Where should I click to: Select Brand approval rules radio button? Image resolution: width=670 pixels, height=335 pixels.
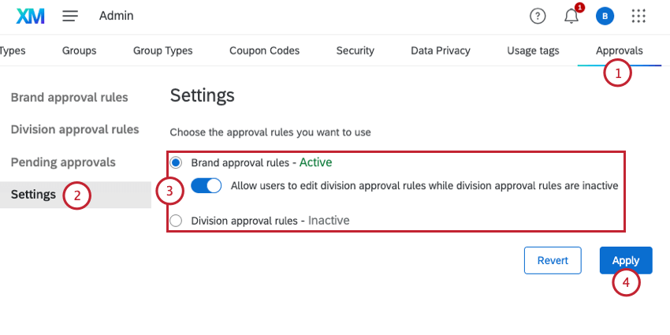[177, 162]
